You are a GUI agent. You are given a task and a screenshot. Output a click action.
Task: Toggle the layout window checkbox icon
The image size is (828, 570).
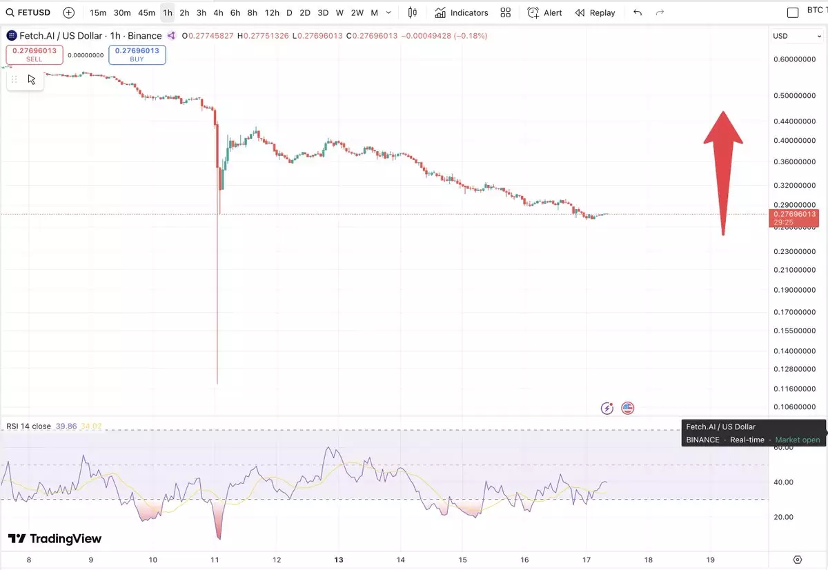[x=793, y=12]
